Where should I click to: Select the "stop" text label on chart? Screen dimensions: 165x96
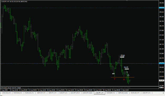pyautogui.click(x=122, y=55)
